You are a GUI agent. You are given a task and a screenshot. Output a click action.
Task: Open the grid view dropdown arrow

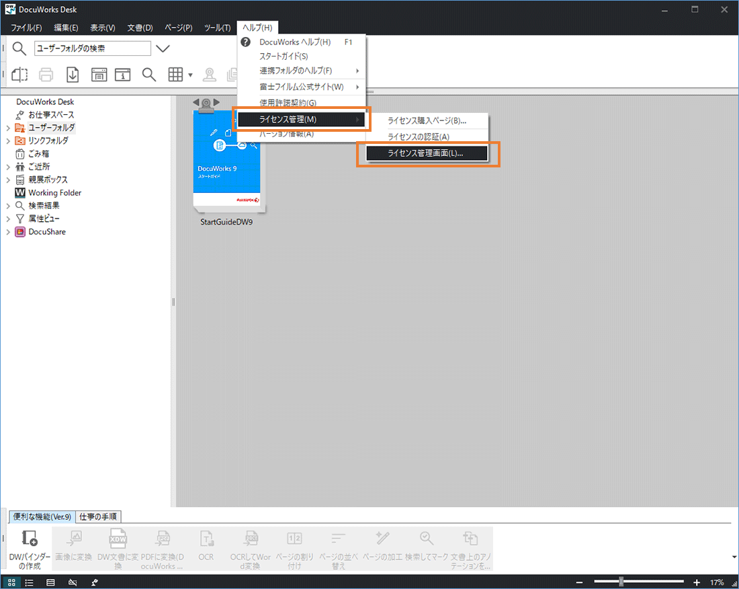point(190,75)
